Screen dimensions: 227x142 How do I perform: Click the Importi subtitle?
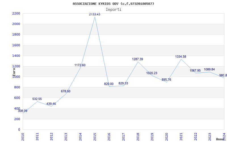(x=113, y=10)
